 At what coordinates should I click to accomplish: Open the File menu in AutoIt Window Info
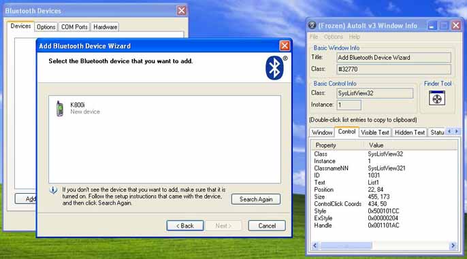click(314, 37)
